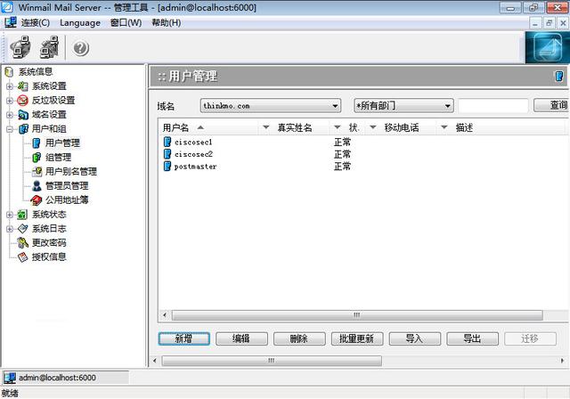Open help via question mark icon
Screen dimensions: 570x399
pyautogui.click(x=81, y=48)
